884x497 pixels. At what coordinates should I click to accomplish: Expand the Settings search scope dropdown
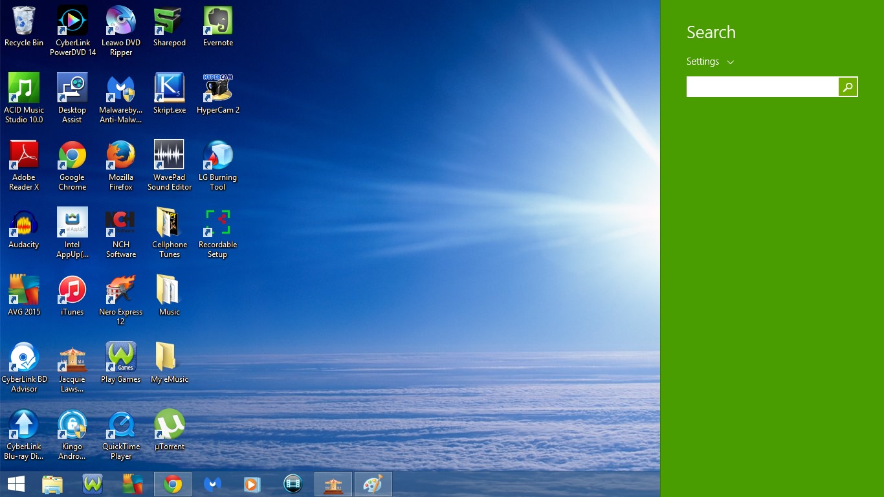(x=711, y=61)
